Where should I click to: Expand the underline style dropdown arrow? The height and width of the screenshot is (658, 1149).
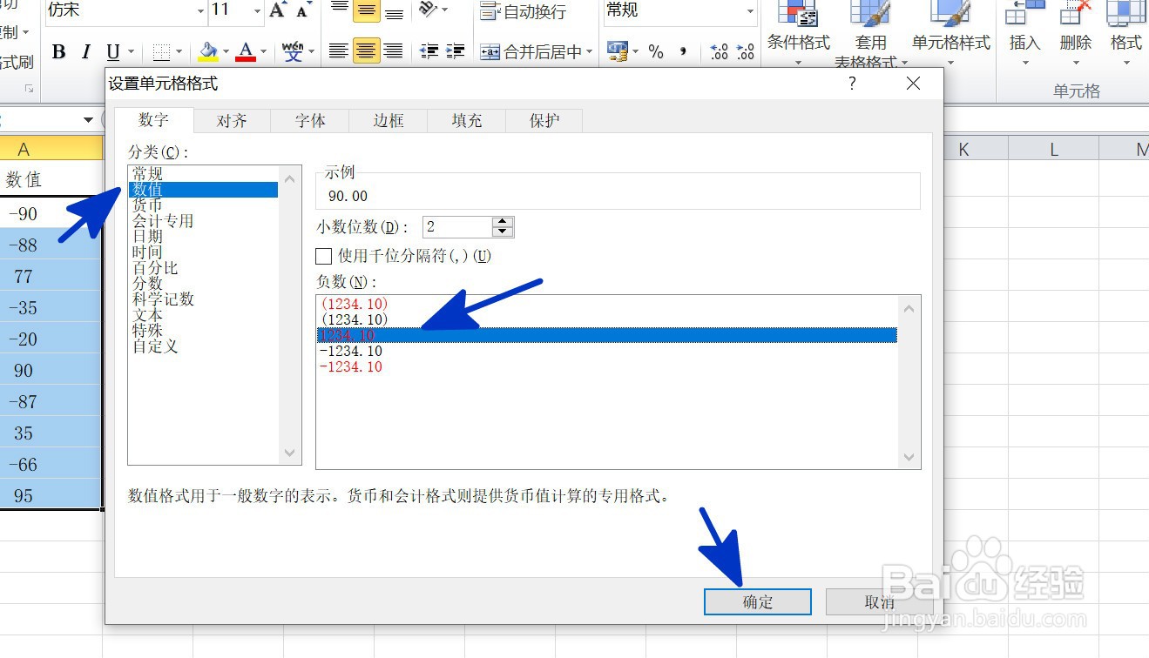click(132, 52)
